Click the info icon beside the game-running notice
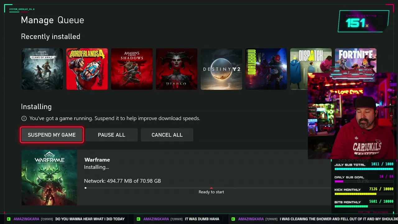Image resolution: width=398 pixels, height=224 pixels. [x=24, y=118]
